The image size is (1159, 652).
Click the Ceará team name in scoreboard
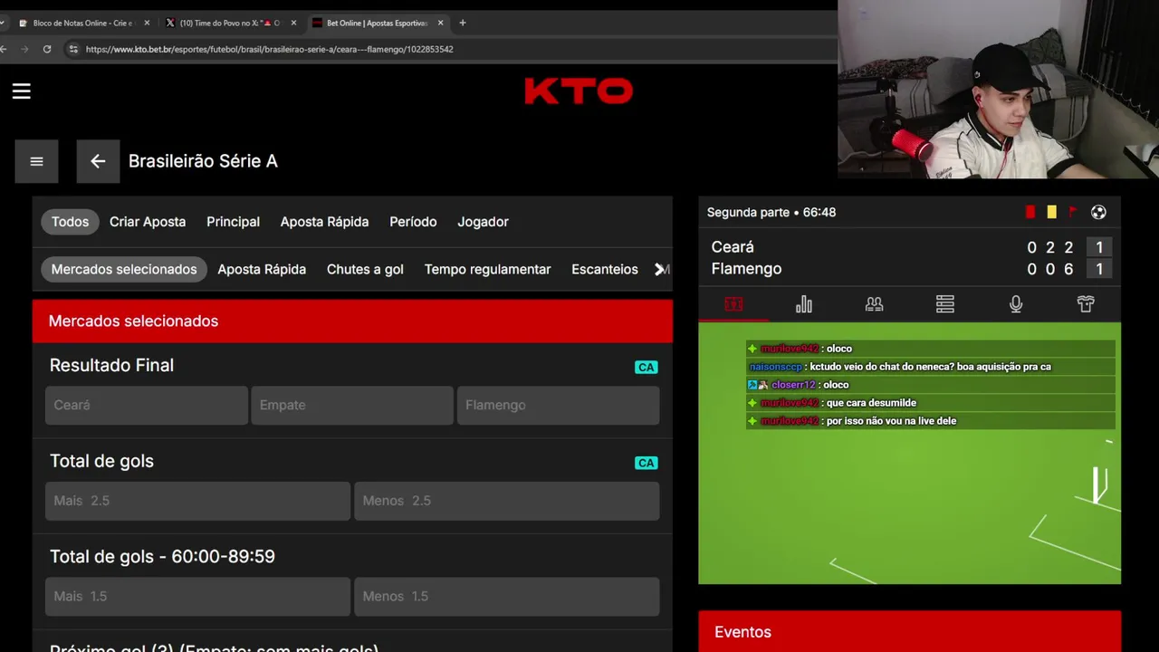coord(733,247)
